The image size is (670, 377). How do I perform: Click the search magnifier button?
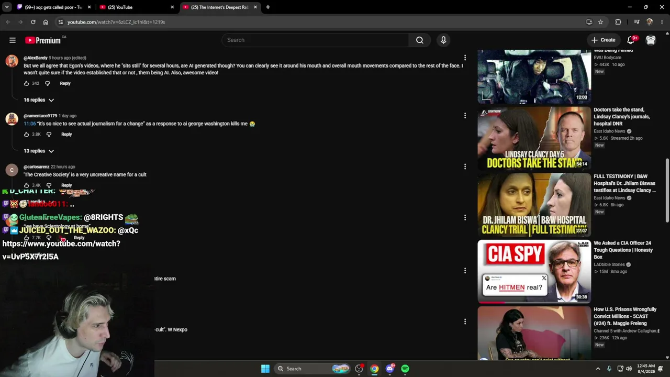[420, 40]
